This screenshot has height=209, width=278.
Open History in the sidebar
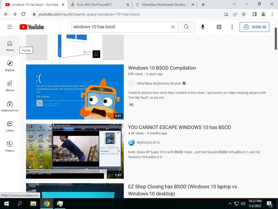[10, 146]
